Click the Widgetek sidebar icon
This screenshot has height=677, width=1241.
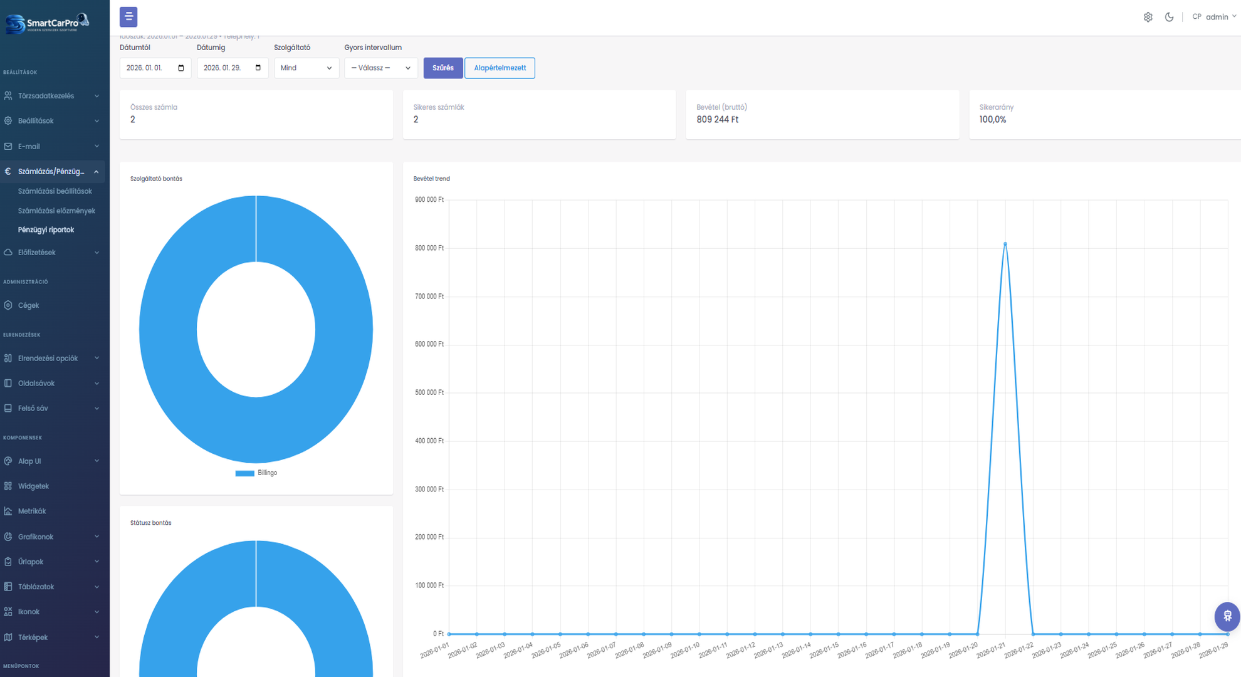pos(8,486)
